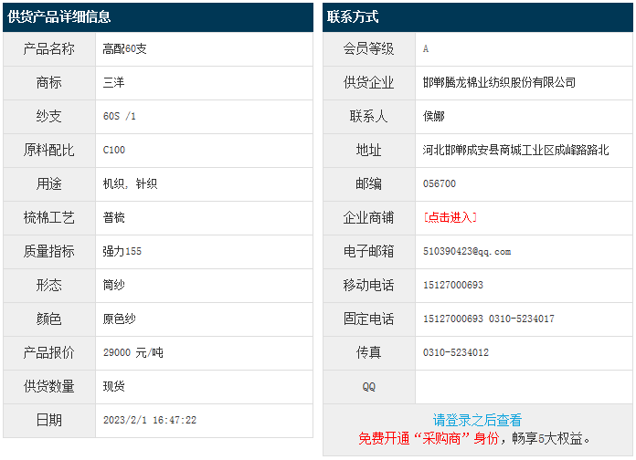The height and width of the screenshot is (460, 636).
Task: Click the product name value 高配60支
Action: pos(124,48)
